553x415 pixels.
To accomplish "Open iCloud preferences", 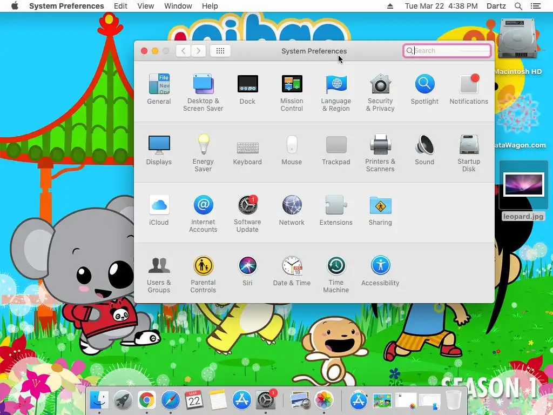I will [x=159, y=210].
